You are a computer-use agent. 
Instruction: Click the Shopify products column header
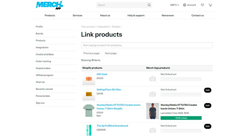(x=92, y=68)
